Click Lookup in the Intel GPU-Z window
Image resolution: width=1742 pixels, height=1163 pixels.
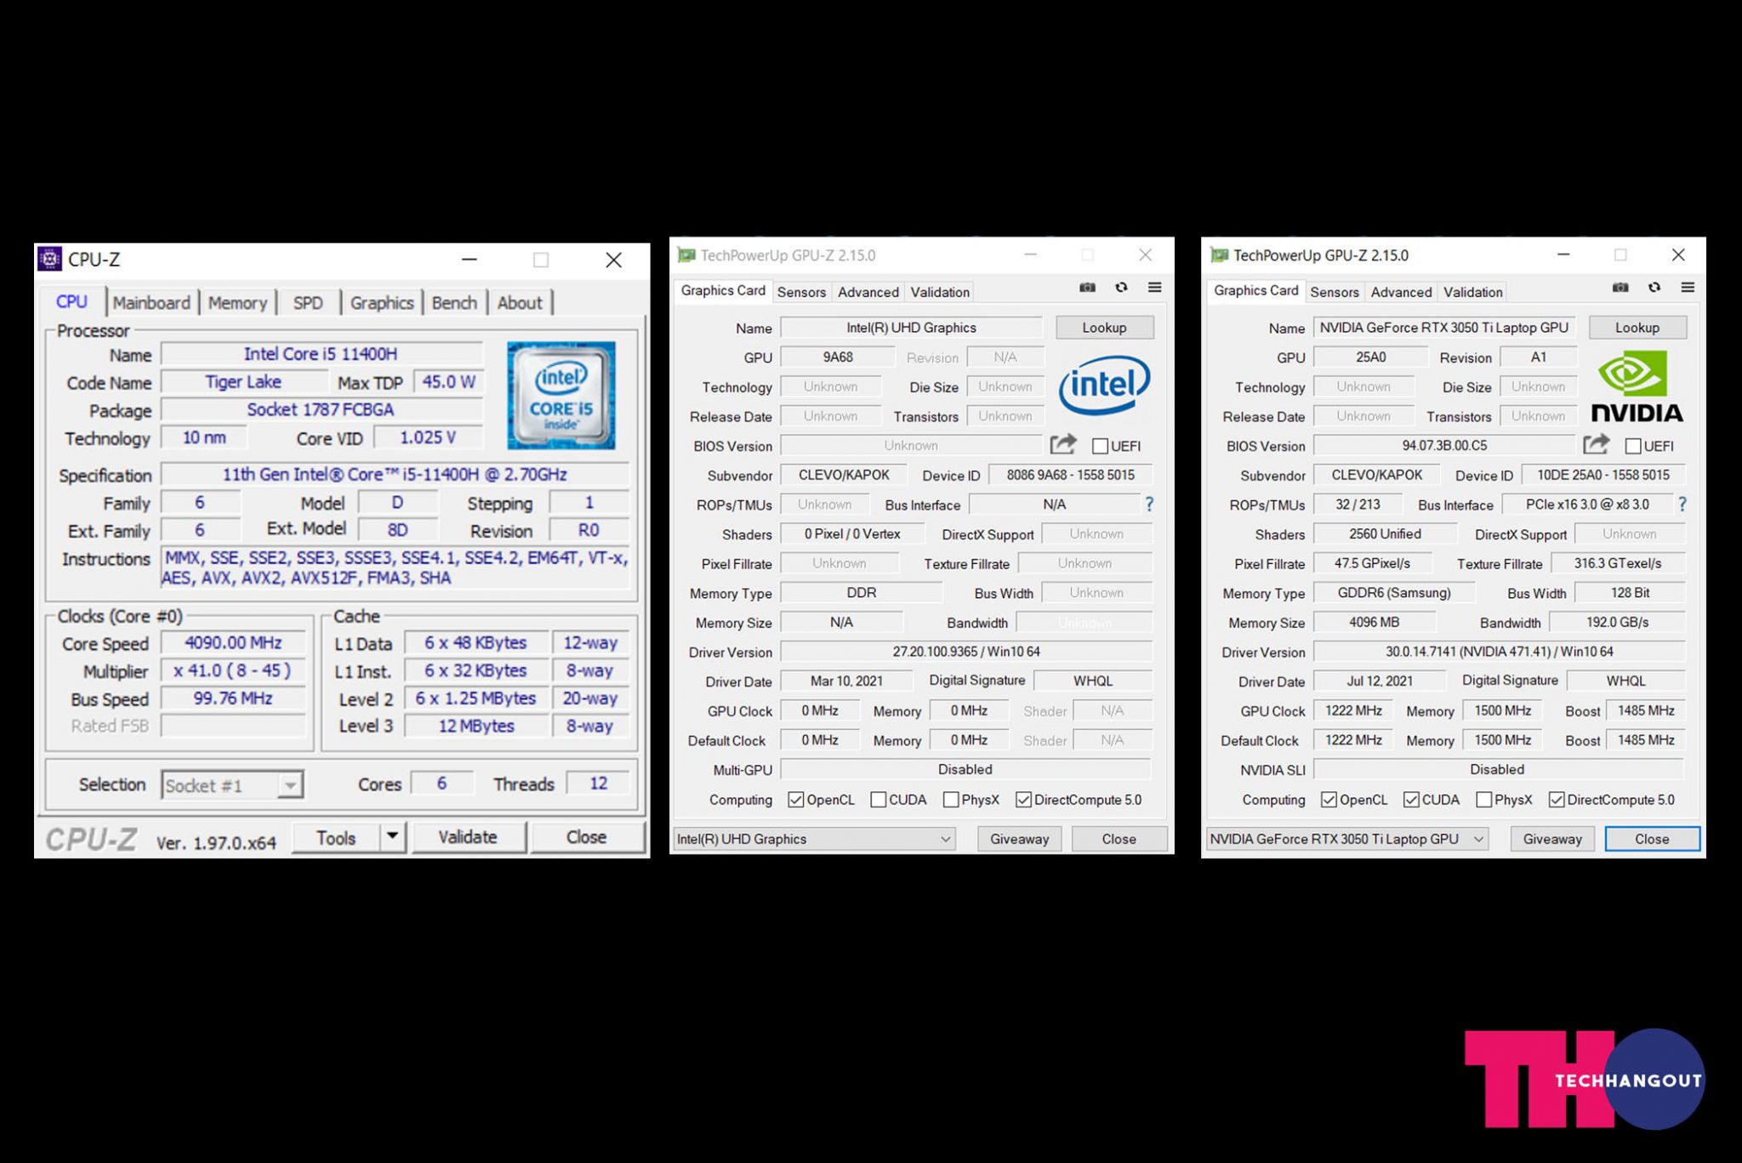1104,328
